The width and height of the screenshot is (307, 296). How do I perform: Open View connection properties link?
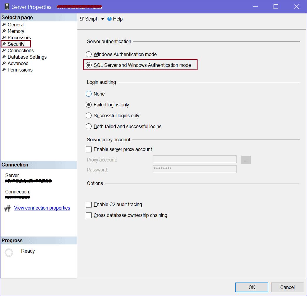coord(42,208)
